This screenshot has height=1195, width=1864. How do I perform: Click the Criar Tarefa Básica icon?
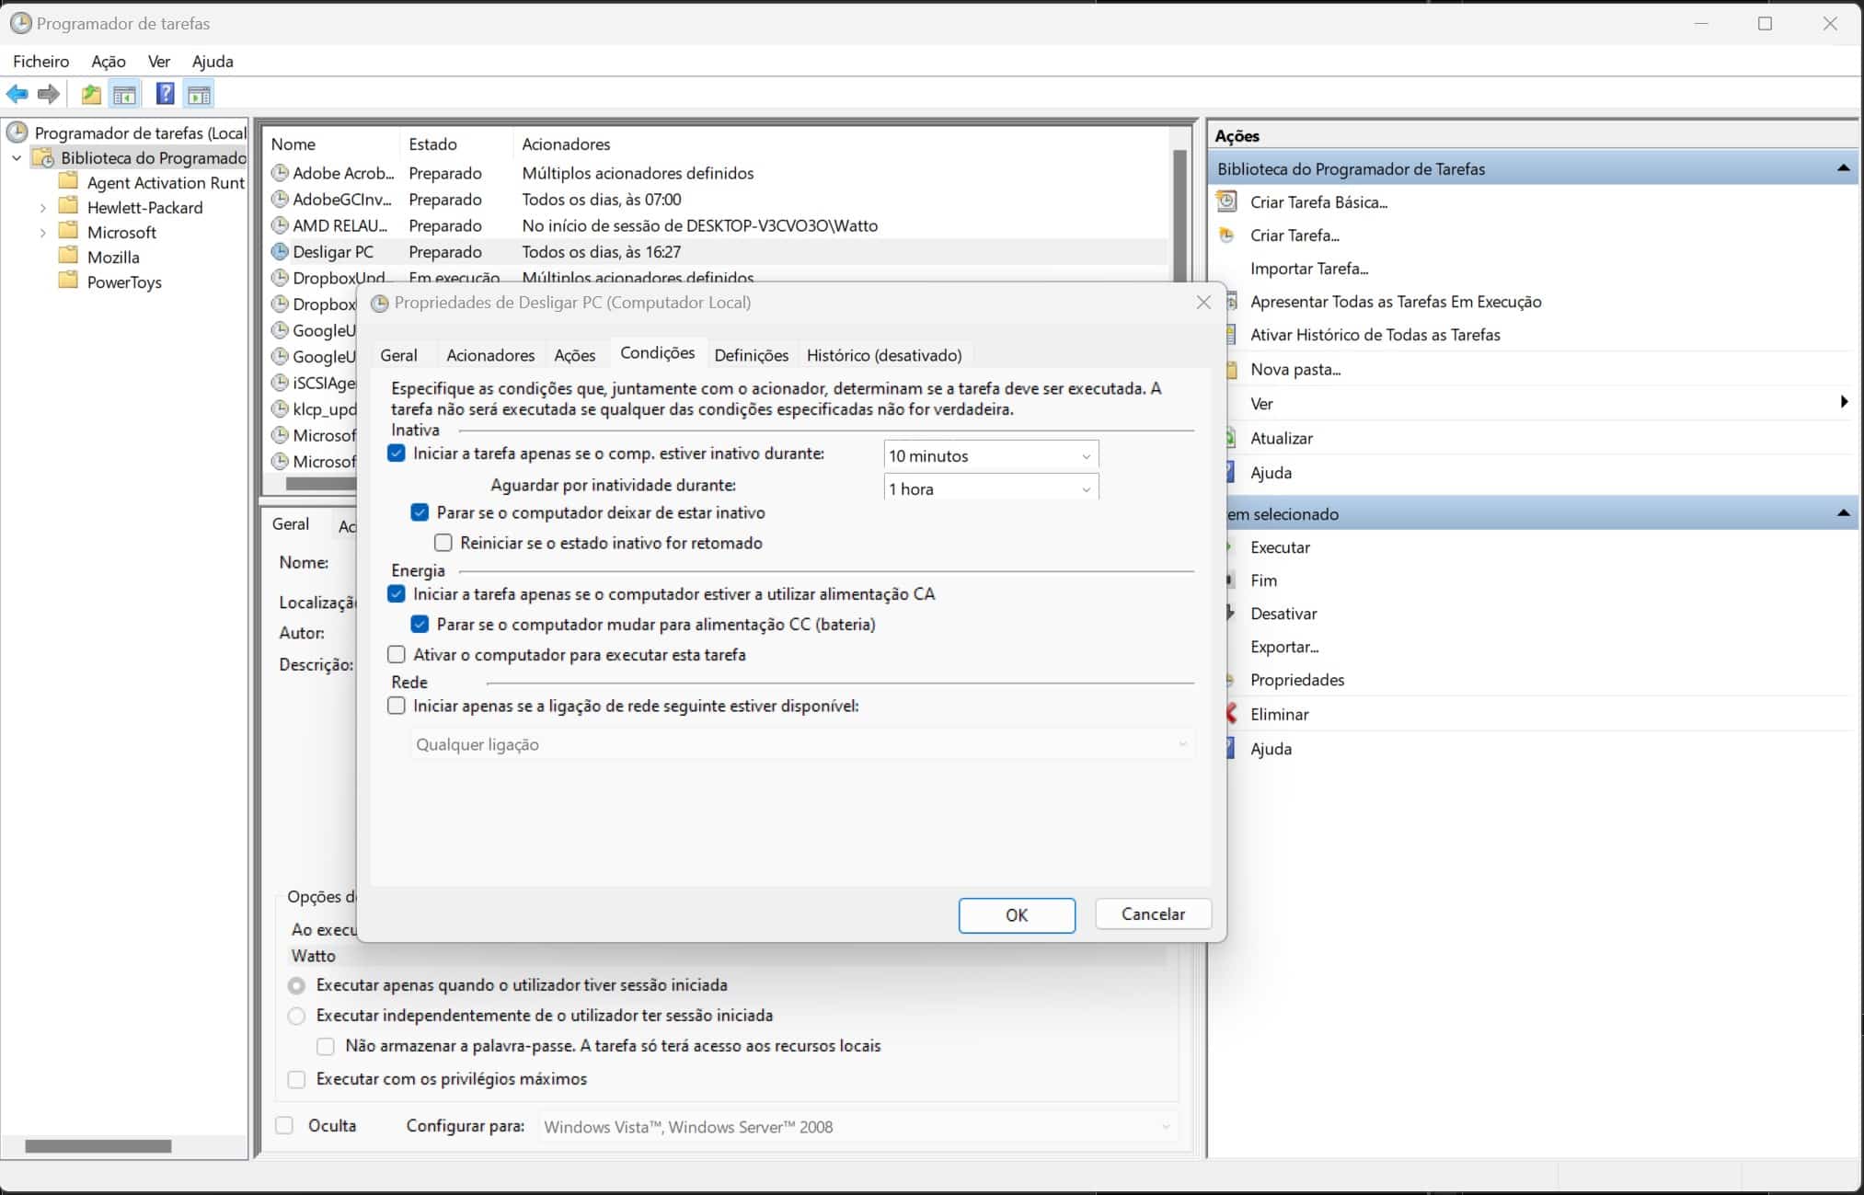pyautogui.click(x=1226, y=201)
